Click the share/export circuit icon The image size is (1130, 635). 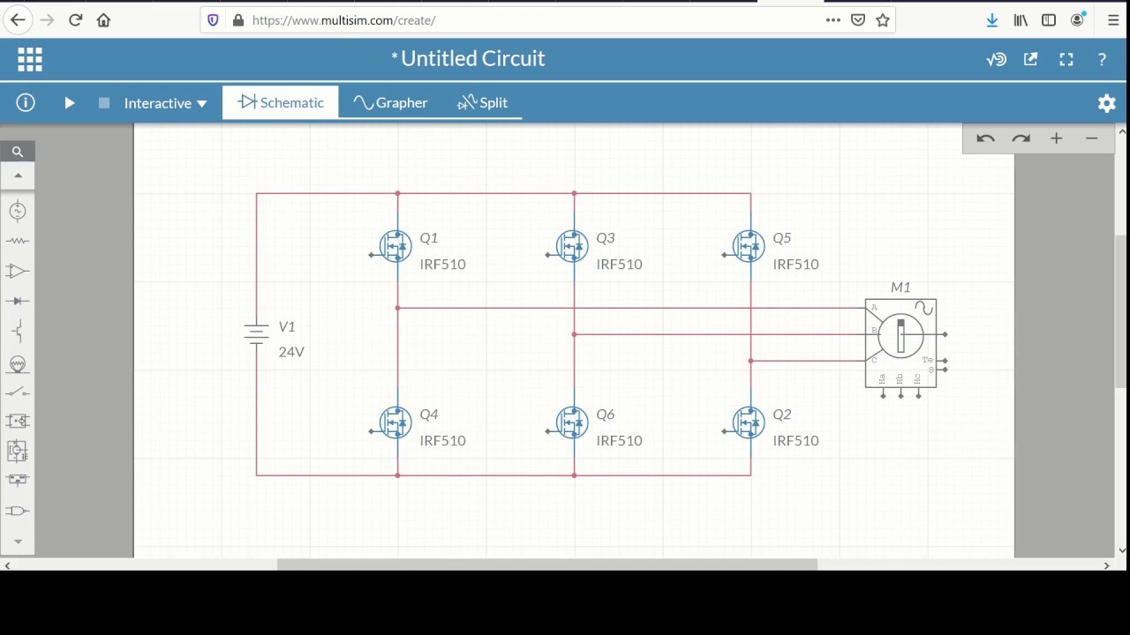1031,59
